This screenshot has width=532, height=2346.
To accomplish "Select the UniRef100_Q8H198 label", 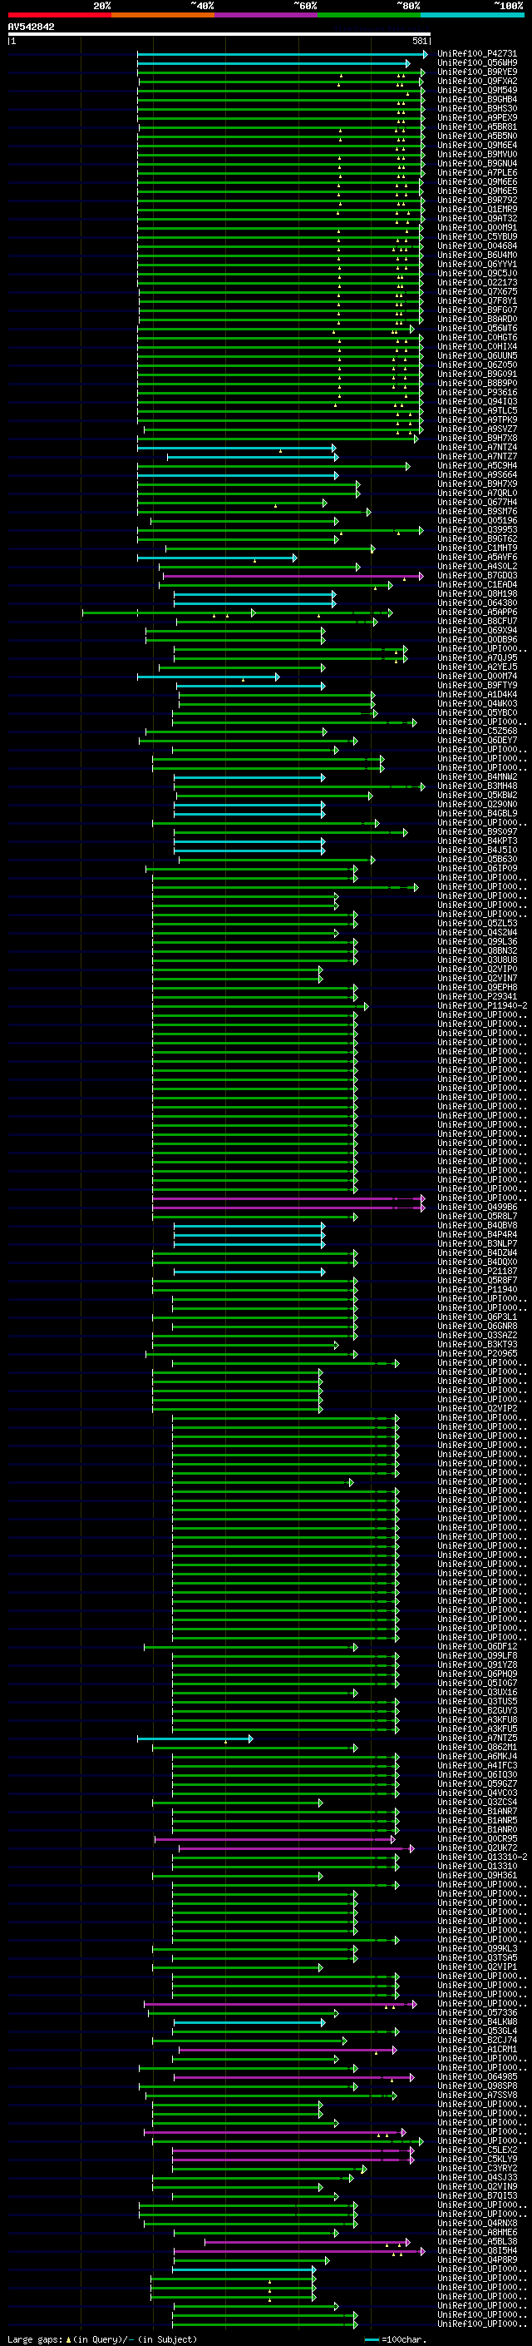I will coord(477,594).
